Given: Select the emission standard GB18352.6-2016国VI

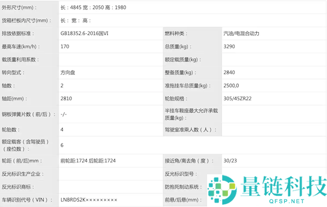Looking at the screenshot, I should tap(84, 34).
